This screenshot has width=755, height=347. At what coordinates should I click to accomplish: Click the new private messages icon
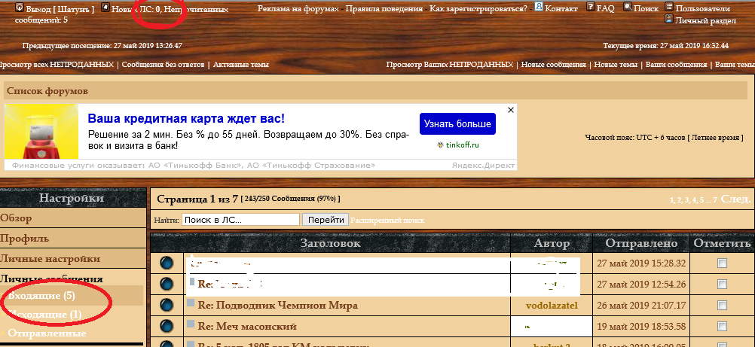[x=105, y=8]
